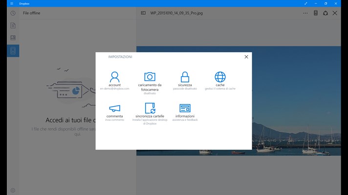
Task: Click the File offline header
Action: click(x=31, y=13)
